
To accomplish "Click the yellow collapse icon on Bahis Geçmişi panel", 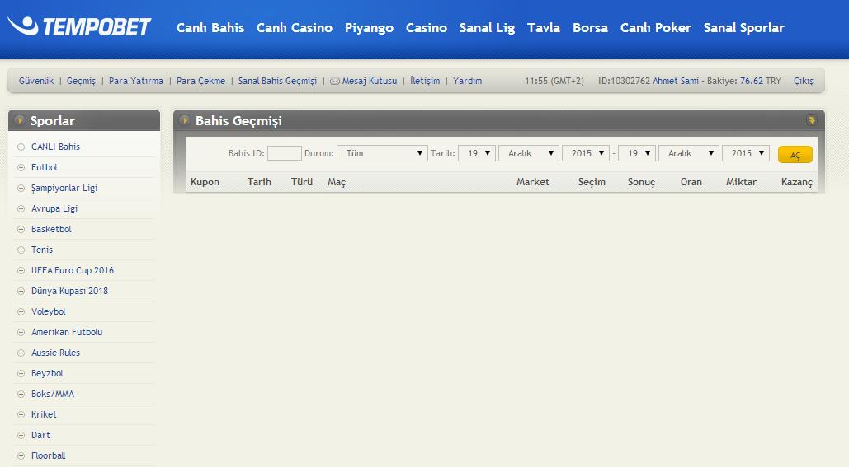I will click(811, 120).
